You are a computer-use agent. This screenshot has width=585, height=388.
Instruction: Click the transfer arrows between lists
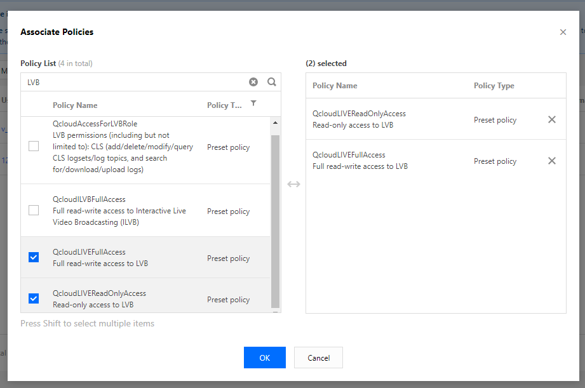click(x=293, y=184)
